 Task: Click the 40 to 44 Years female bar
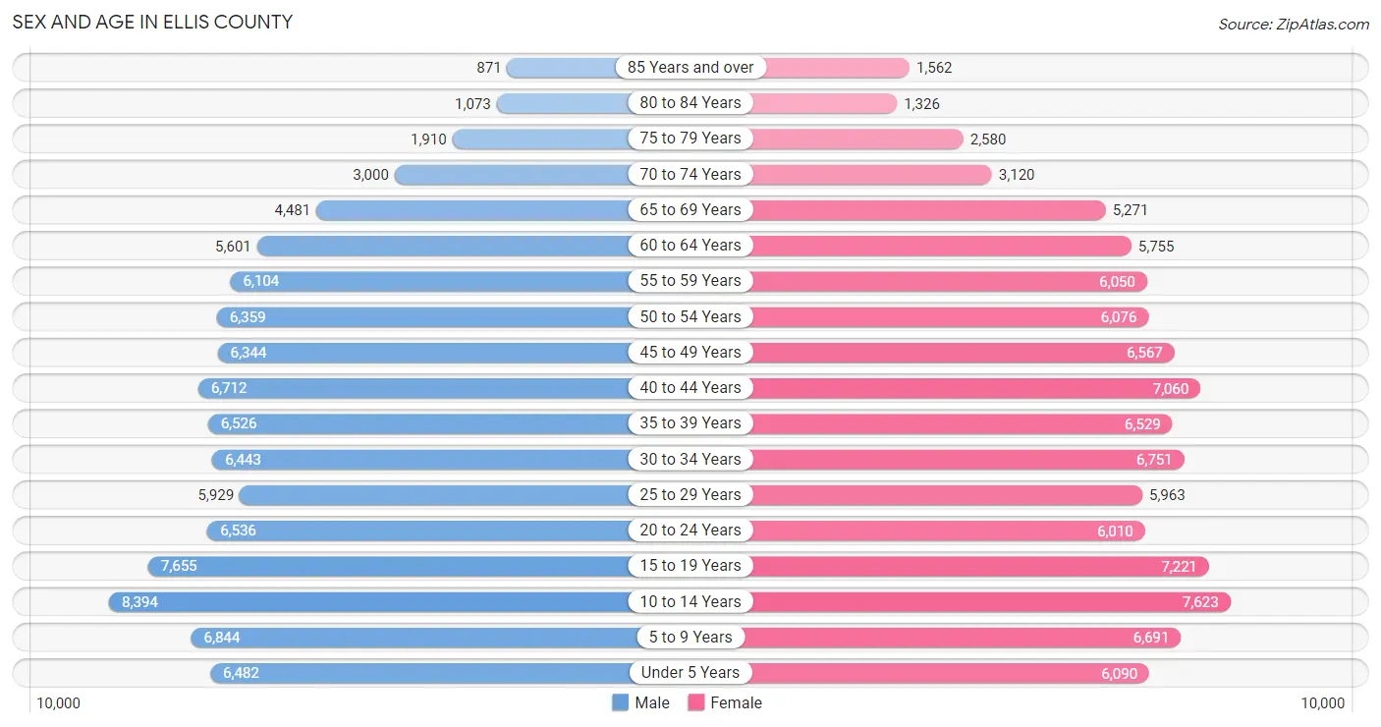tap(973, 388)
